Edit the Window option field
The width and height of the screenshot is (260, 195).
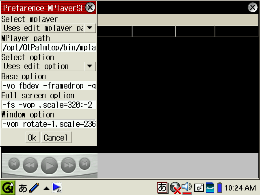pos(49,123)
